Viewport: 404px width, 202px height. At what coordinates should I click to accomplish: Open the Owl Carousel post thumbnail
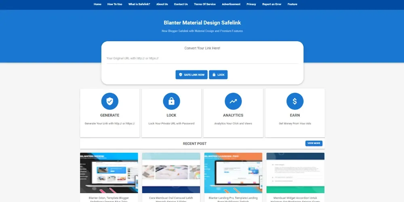171,173
